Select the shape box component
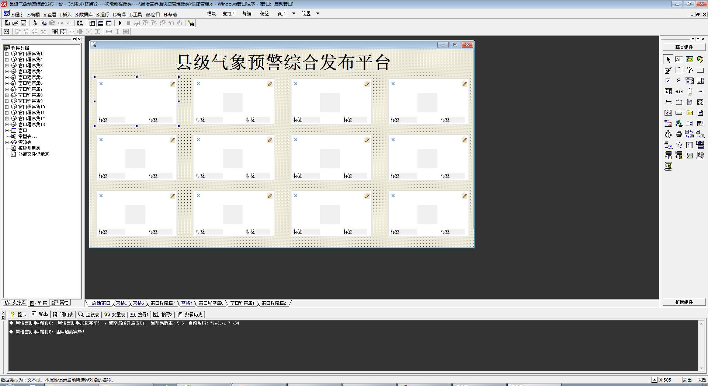This screenshot has width=708, height=386. pos(700,59)
